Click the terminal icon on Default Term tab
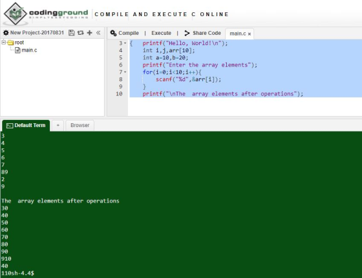 [x=10, y=126]
